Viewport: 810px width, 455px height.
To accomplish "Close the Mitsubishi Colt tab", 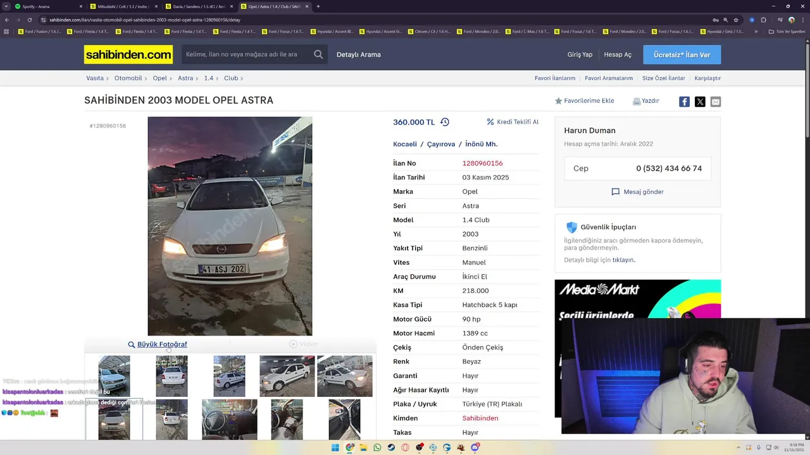I will pyautogui.click(x=156, y=6).
